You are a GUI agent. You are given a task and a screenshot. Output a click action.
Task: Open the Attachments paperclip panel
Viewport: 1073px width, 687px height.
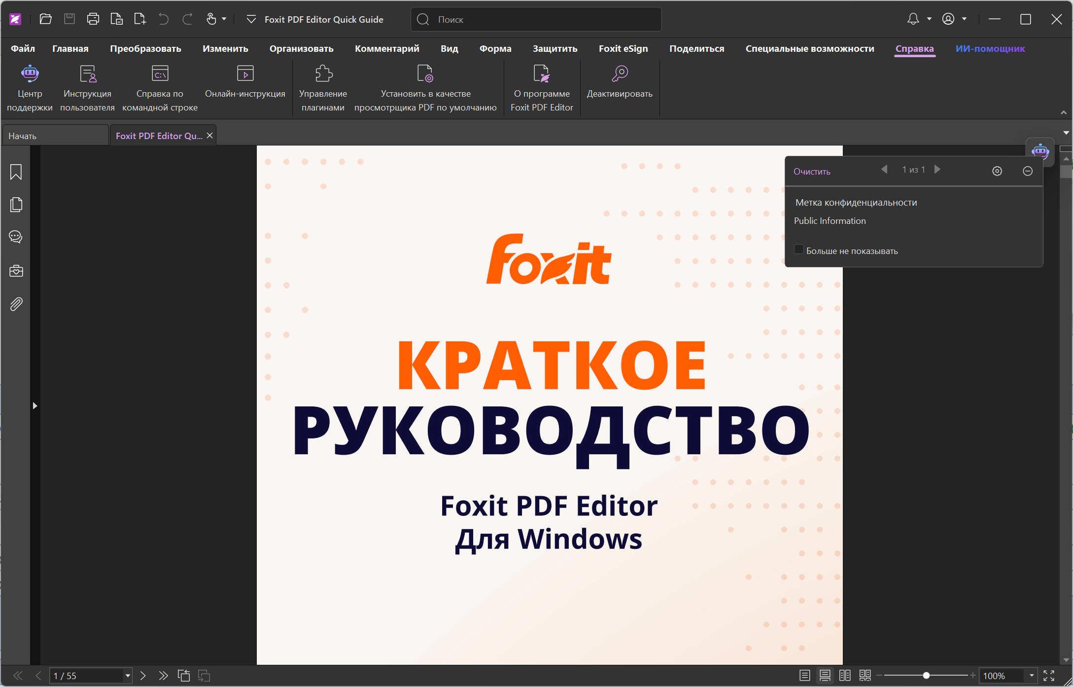click(x=16, y=304)
